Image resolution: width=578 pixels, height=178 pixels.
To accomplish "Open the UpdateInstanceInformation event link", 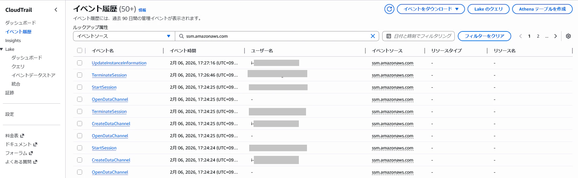I will [119, 63].
